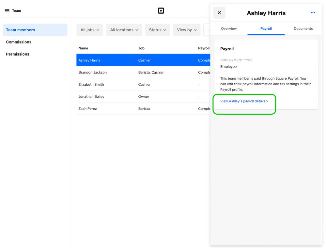
Task: Open Jonathan Bailey's team member row
Action: click(x=91, y=96)
